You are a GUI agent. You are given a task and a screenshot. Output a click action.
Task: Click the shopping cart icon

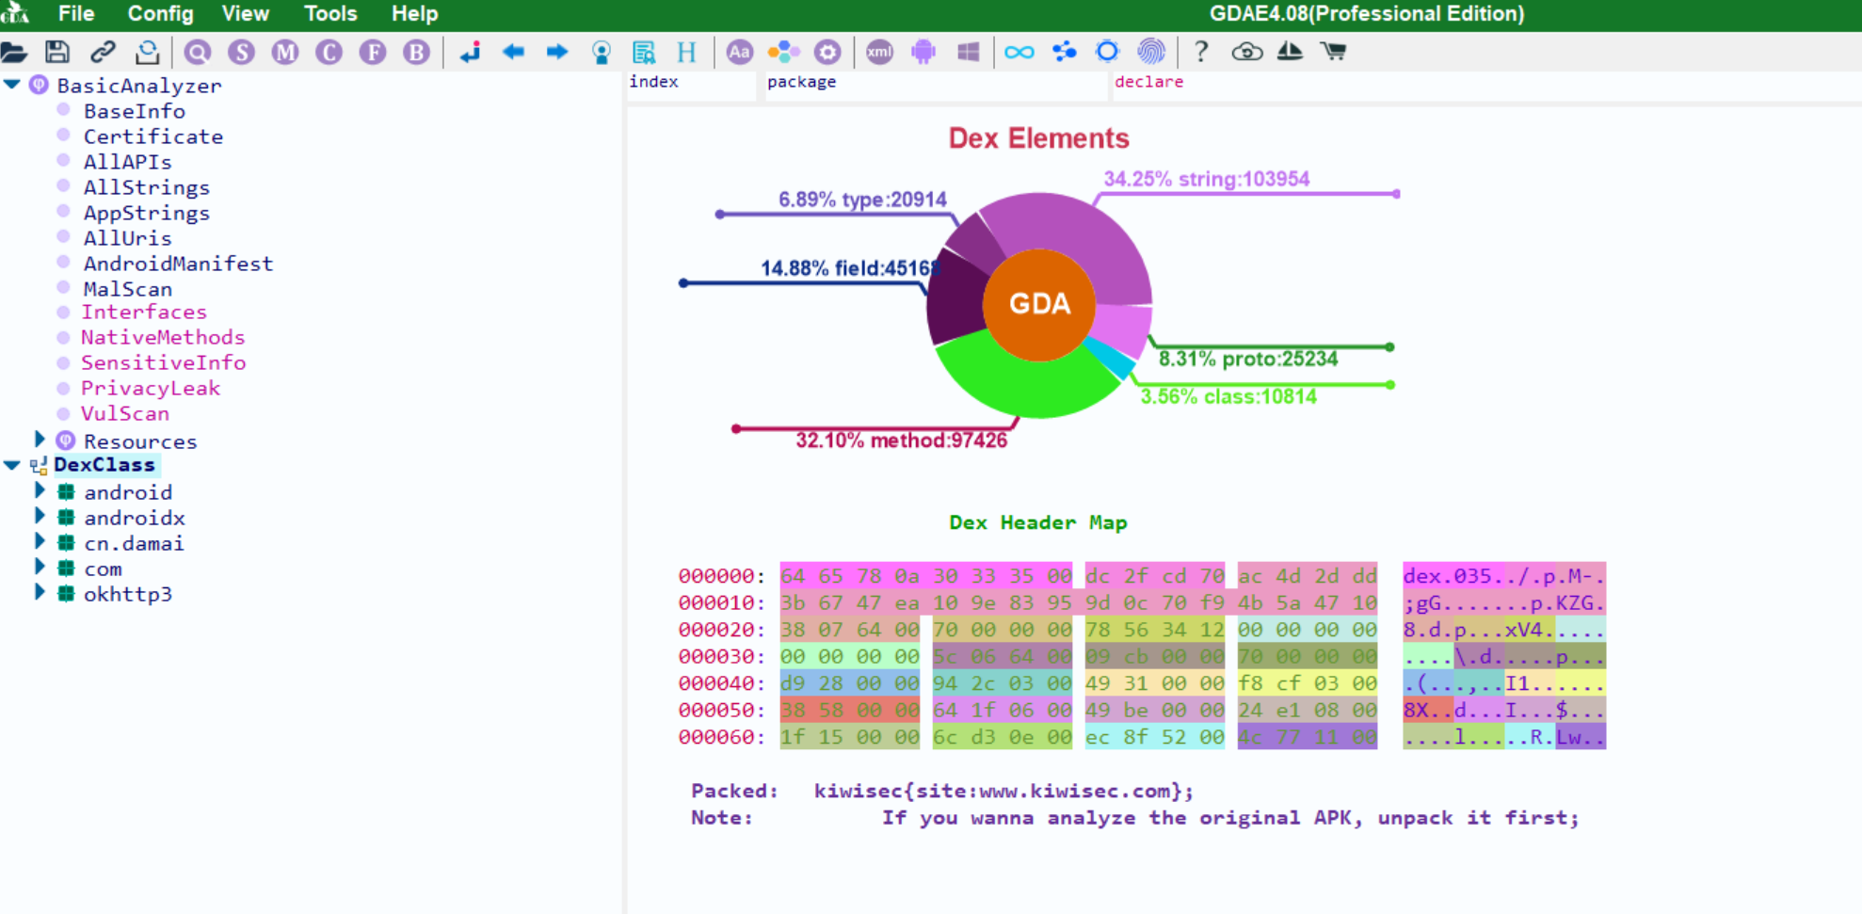1333,52
